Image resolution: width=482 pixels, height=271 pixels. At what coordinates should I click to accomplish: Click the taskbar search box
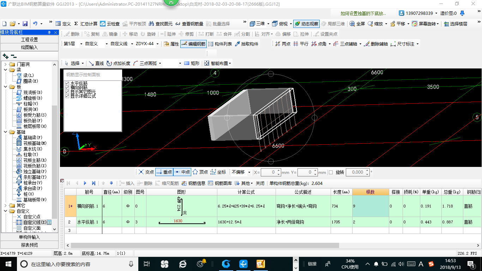[x=77, y=264]
